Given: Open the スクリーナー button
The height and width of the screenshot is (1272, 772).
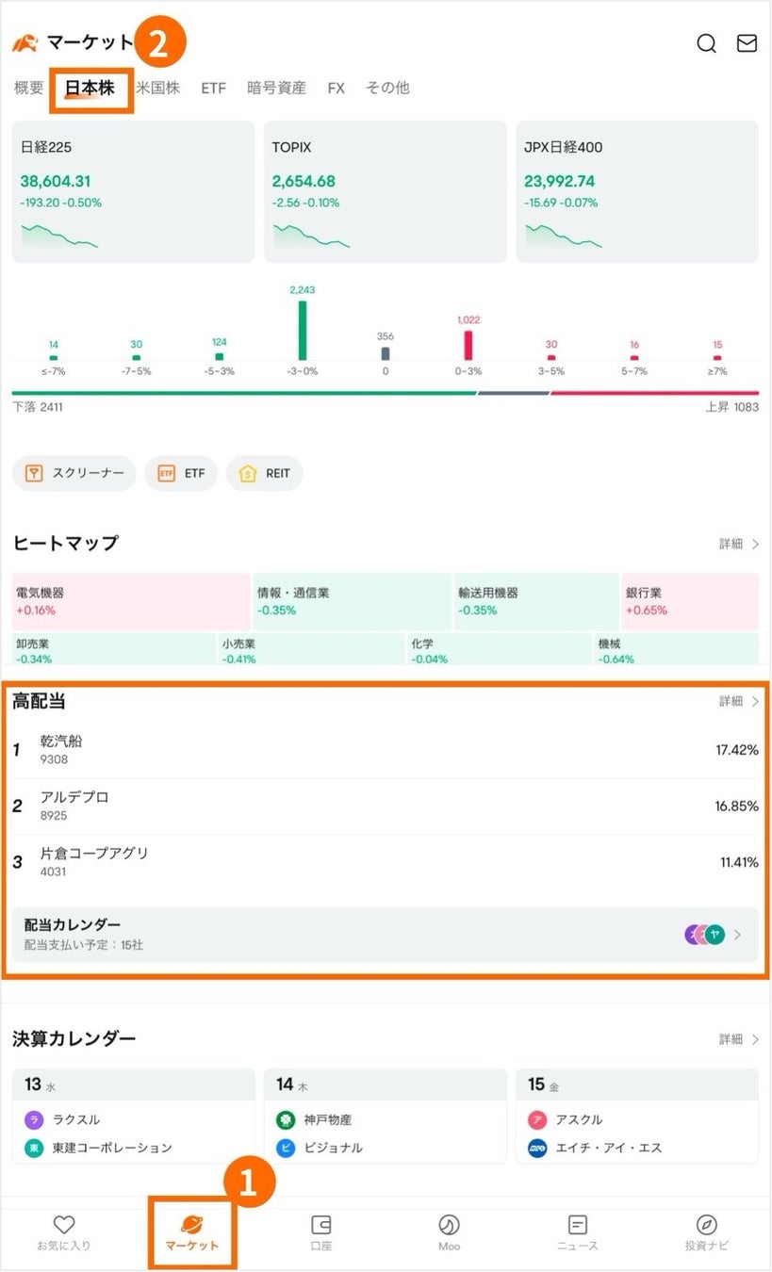Looking at the screenshot, I should [74, 473].
